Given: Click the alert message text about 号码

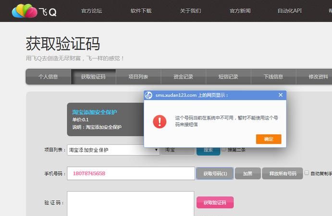Looking at the screenshot, I should coord(227,121).
